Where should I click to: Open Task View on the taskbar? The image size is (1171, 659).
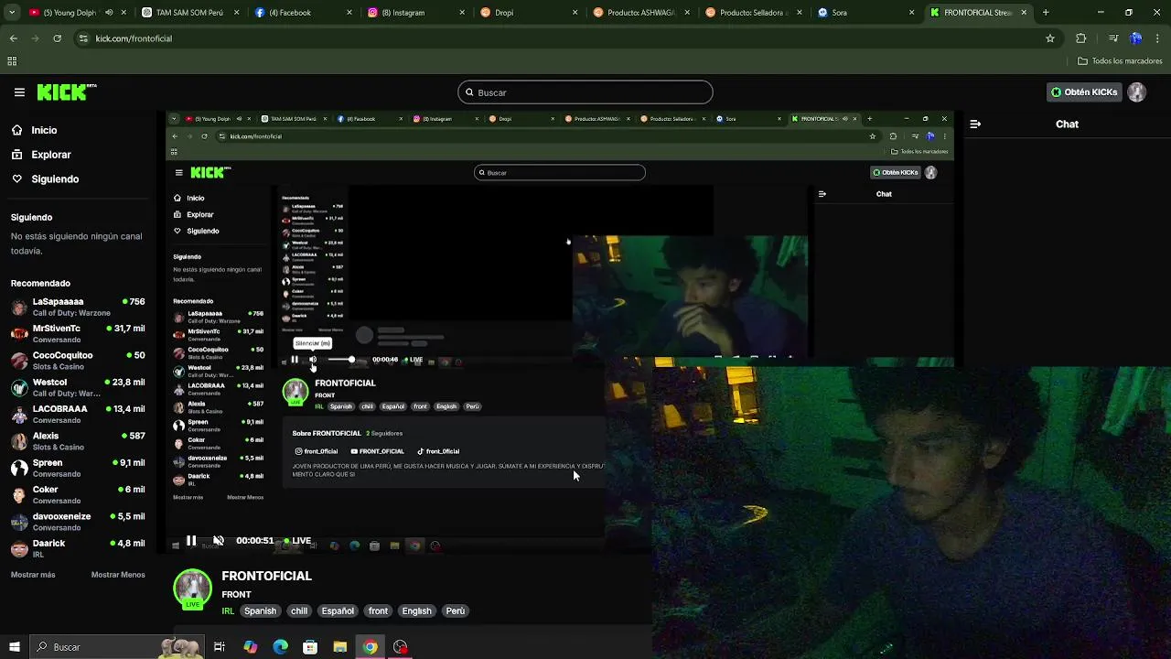pyautogui.click(x=220, y=647)
